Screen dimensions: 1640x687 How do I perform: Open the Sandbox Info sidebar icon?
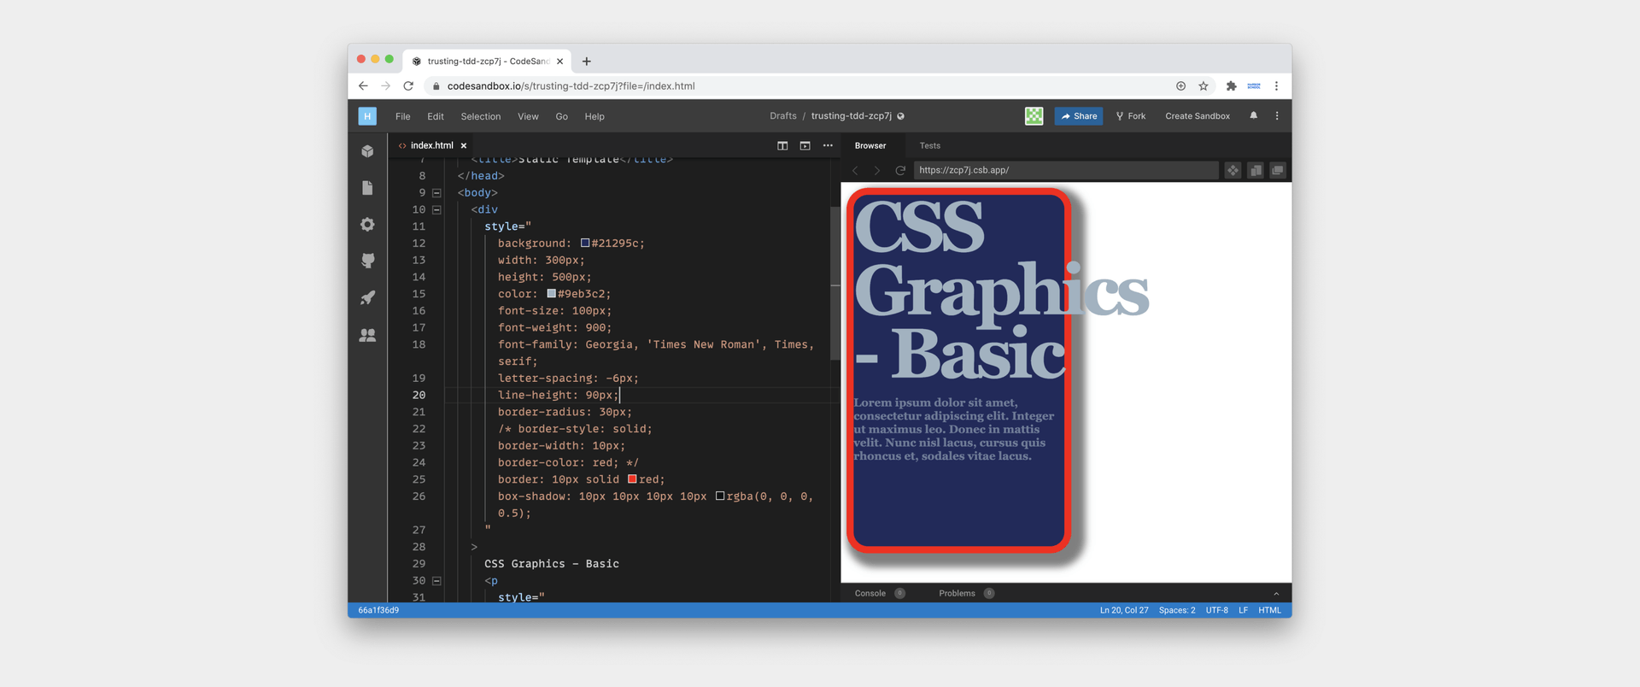pos(367,151)
